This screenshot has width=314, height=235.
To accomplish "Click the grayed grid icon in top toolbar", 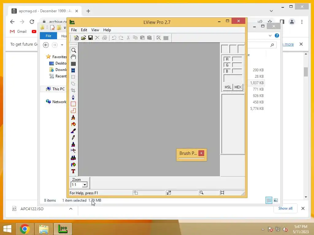I will [x=166, y=38].
